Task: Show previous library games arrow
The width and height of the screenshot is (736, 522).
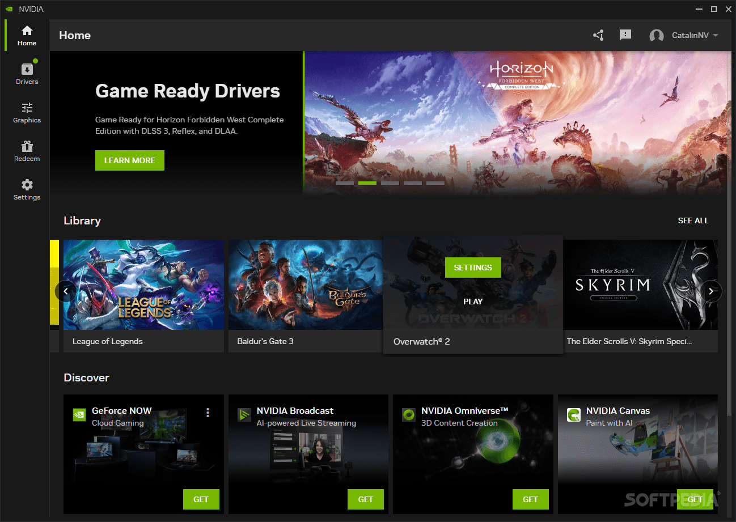Action: 66,291
